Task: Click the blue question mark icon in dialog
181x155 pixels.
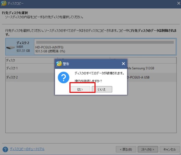Action: pos(63,77)
